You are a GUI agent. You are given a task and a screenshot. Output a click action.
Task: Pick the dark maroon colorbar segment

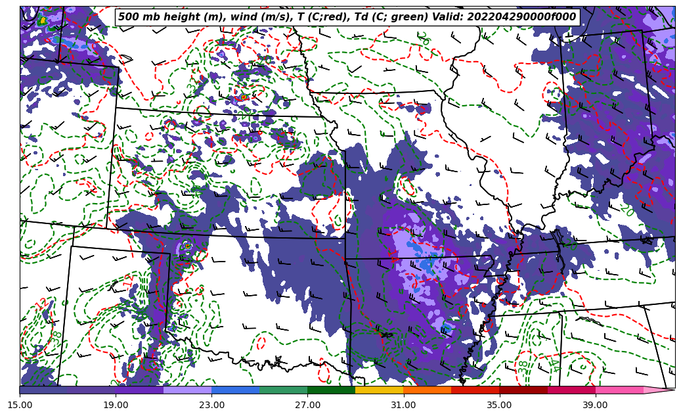[x=523, y=390]
